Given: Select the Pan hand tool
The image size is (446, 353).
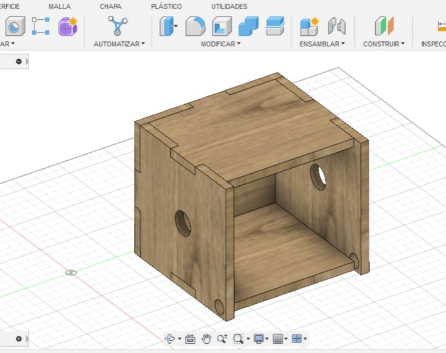Looking at the screenshot, I should 206,338.
